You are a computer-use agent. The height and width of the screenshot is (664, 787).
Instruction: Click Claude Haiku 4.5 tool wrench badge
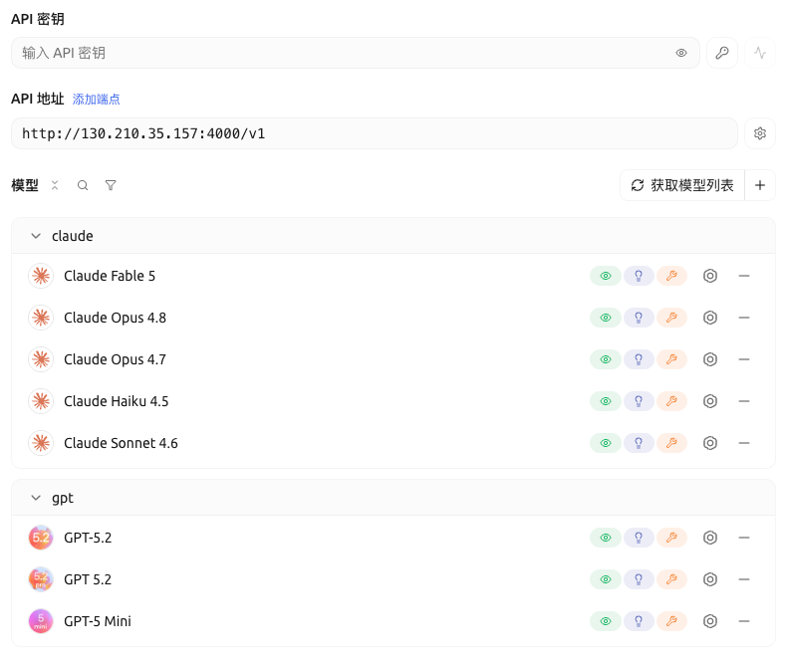pos(671,401)
